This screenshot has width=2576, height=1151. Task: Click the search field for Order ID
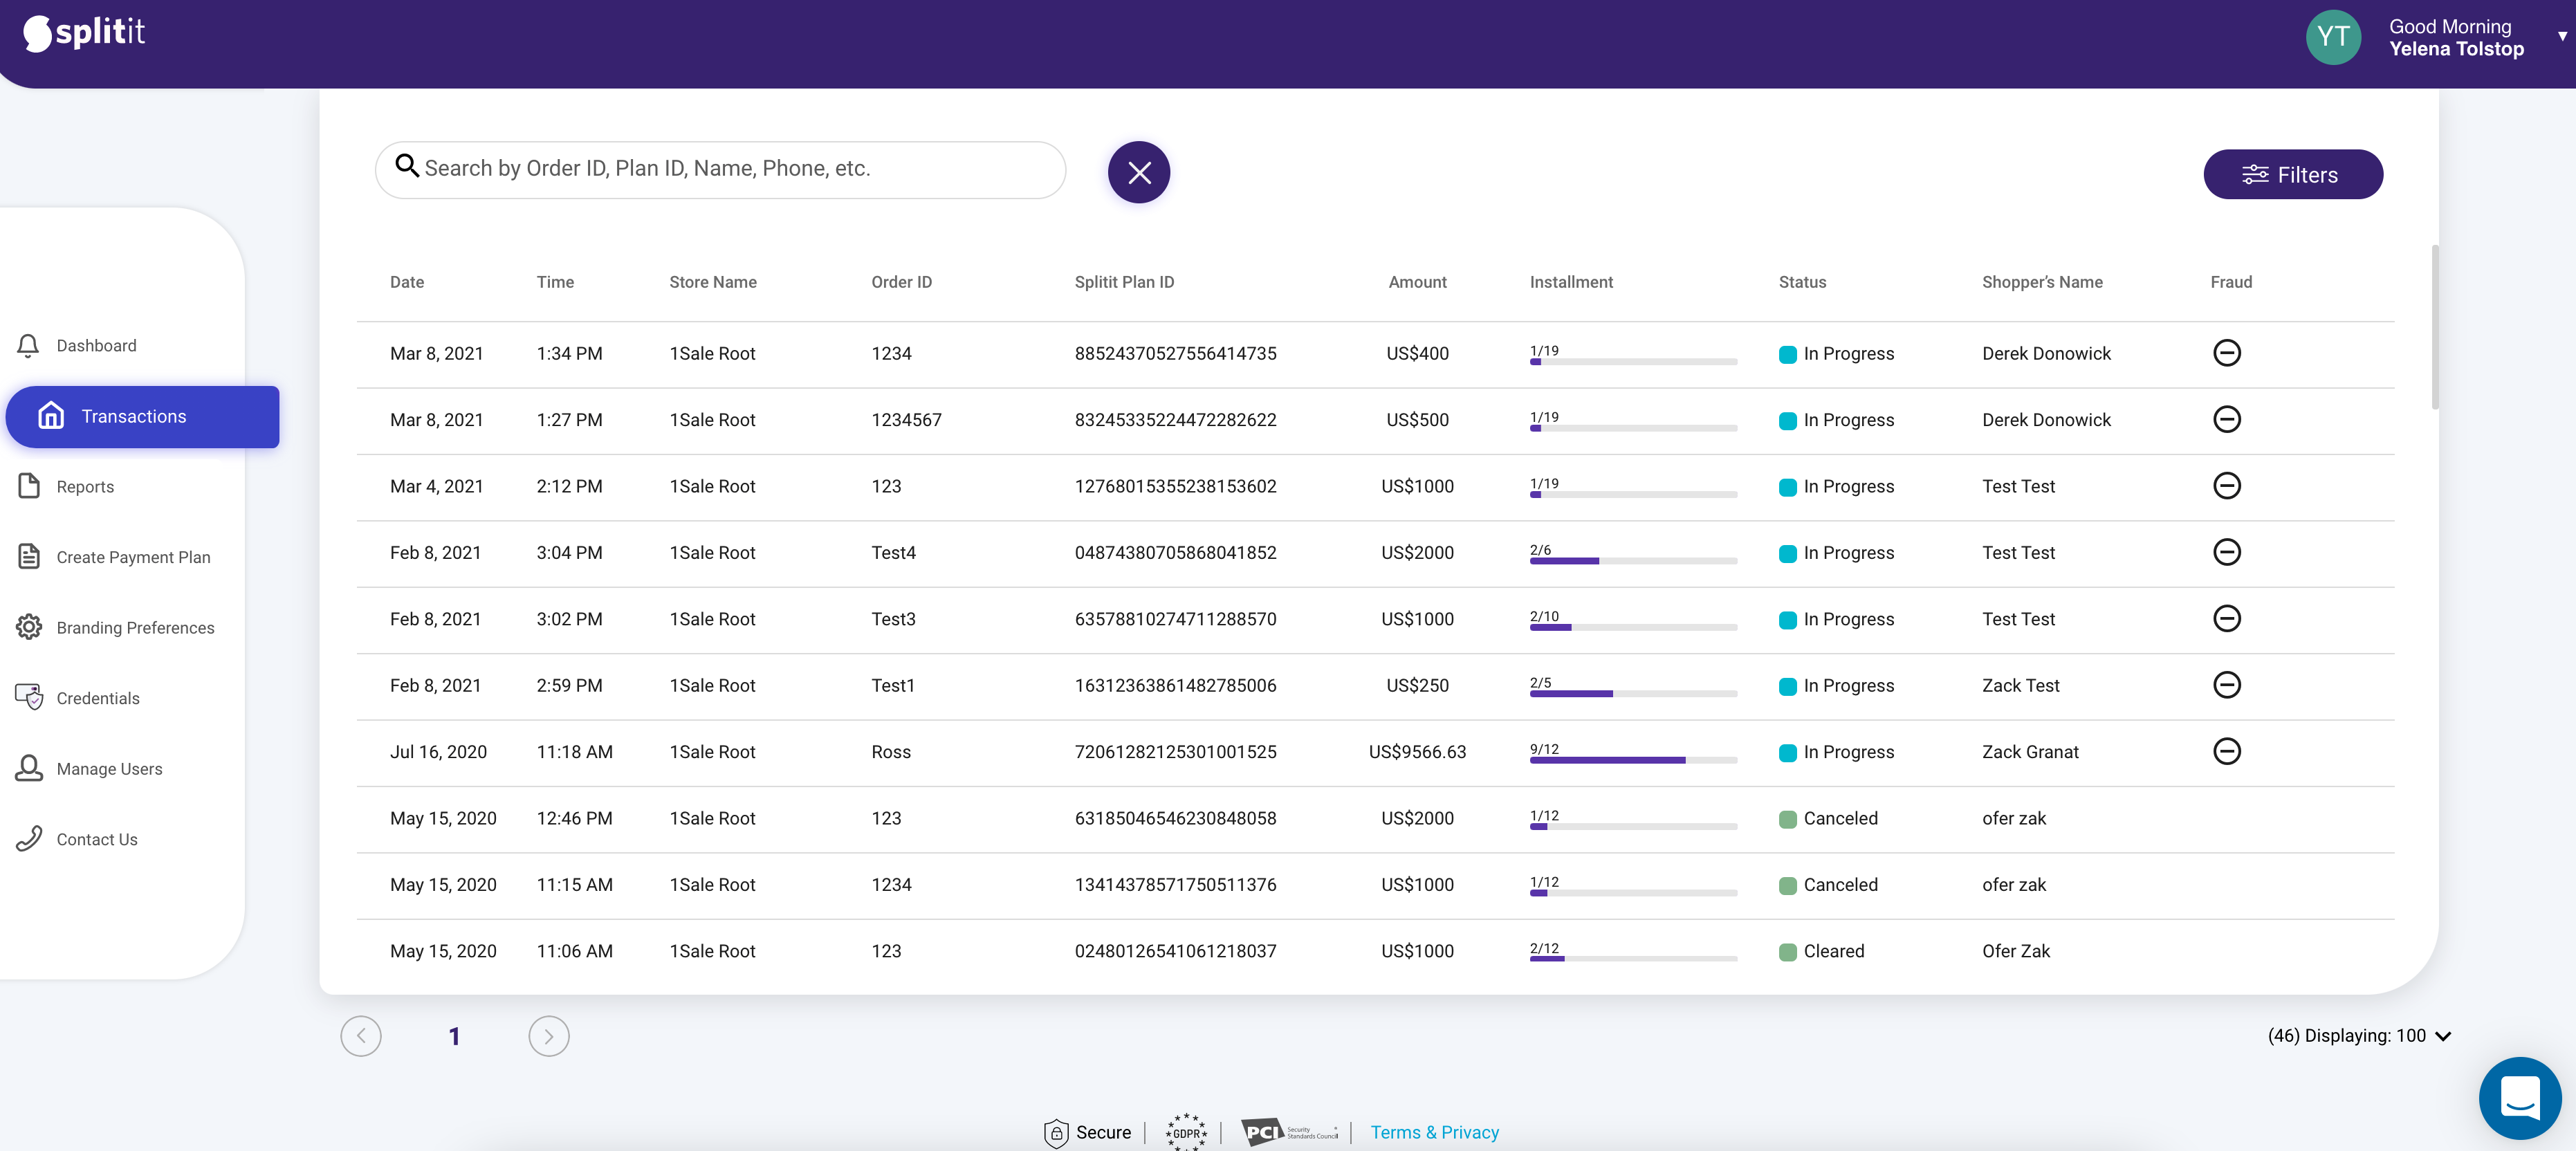coord(720,169)
